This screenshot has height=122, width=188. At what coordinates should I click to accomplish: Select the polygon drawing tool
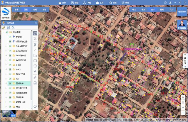(35, 55)
